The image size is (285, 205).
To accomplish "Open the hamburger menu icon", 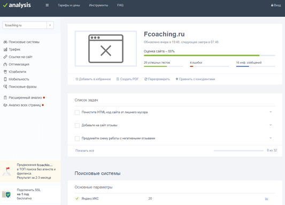I will pos(47,5).
